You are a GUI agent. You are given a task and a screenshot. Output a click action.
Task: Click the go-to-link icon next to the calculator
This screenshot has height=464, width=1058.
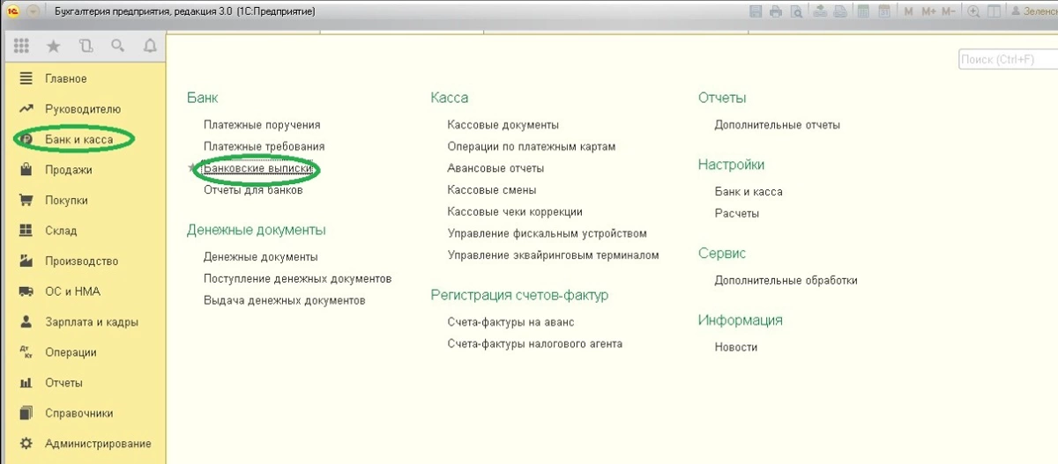pyautogui.click(x=840, y=11)
